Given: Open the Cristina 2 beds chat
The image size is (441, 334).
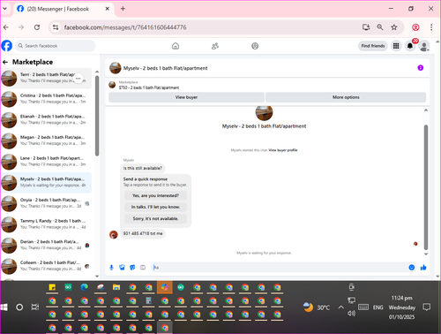Looking at the screenshot, I should [46, 99].
